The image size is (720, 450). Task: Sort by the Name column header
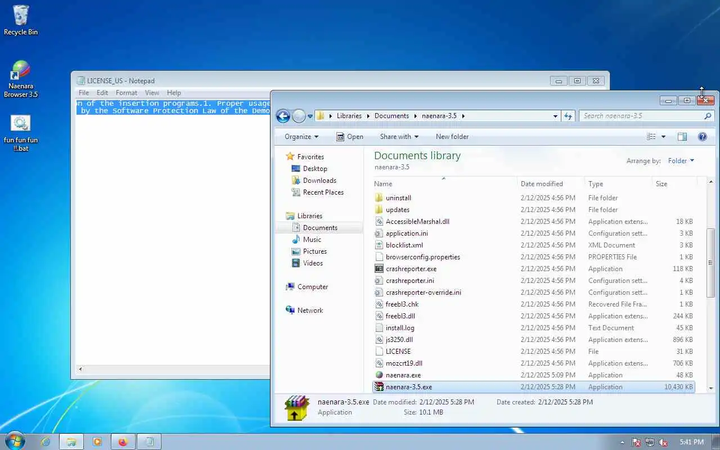444,184
